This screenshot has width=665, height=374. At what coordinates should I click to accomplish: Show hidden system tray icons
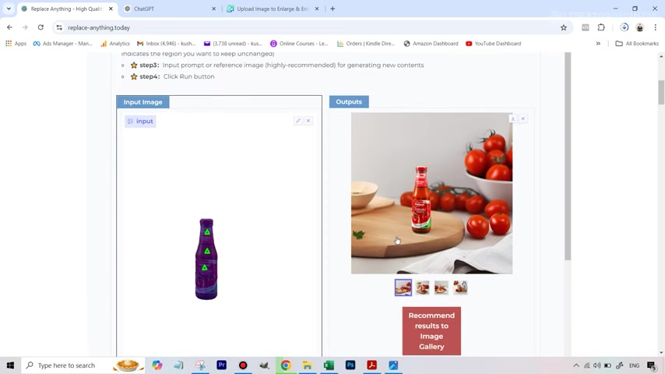[576, 365]
